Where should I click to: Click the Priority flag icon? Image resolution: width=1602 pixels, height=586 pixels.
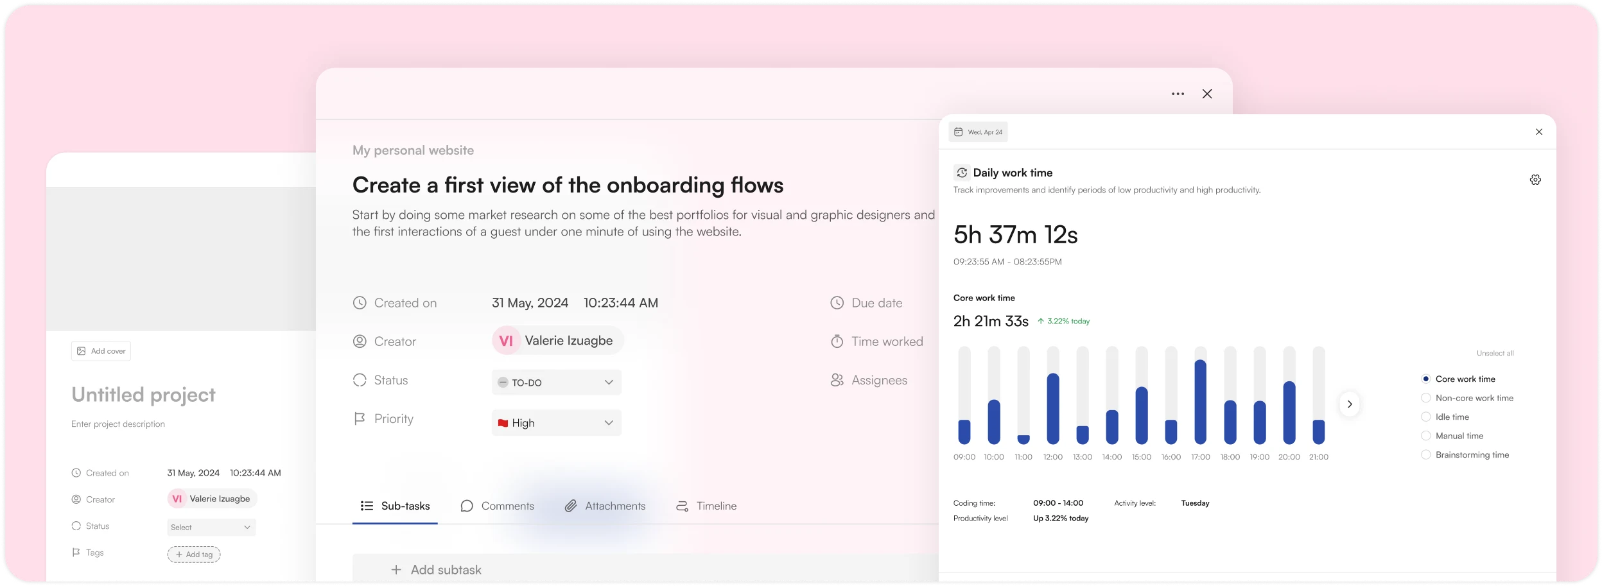tap(360, 418)
